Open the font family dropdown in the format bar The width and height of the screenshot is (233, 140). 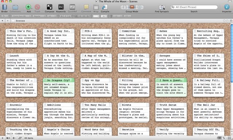coord(21,16)
